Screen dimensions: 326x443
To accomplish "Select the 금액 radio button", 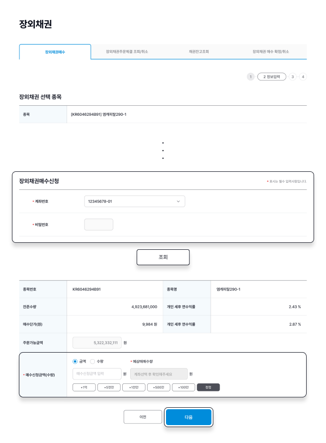I will (75, 362).
